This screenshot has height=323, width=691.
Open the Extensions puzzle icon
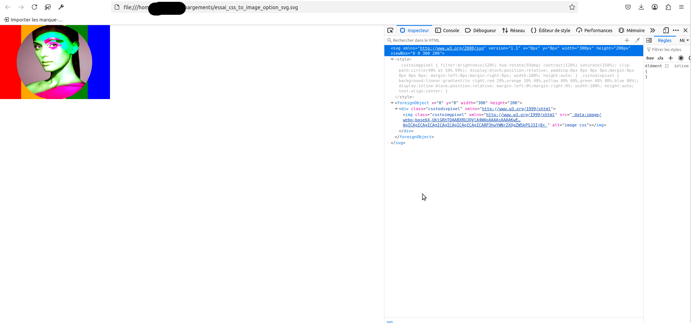pyautogui.click(x=668, y=7)
